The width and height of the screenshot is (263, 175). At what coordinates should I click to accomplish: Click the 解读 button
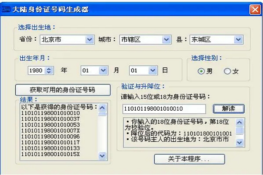(x=228, y=108)
